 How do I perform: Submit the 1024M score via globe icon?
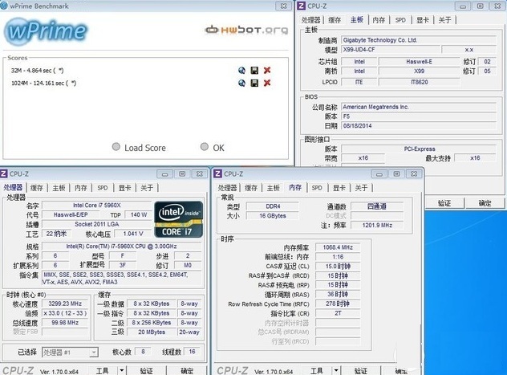point(241,84)
